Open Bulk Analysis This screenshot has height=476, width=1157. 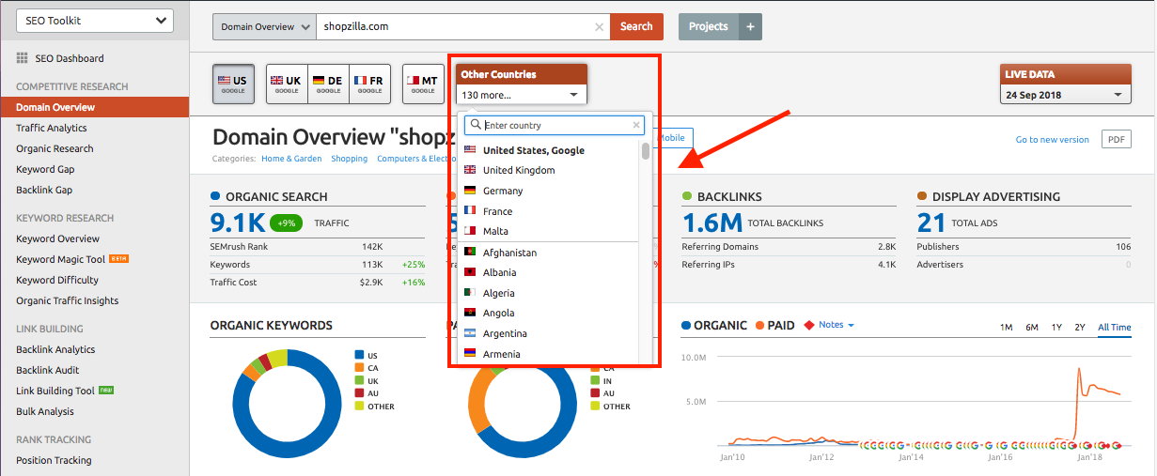point(45,411)
